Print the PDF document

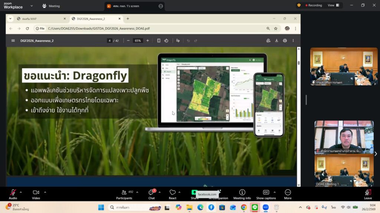click(x=285, y=41)
